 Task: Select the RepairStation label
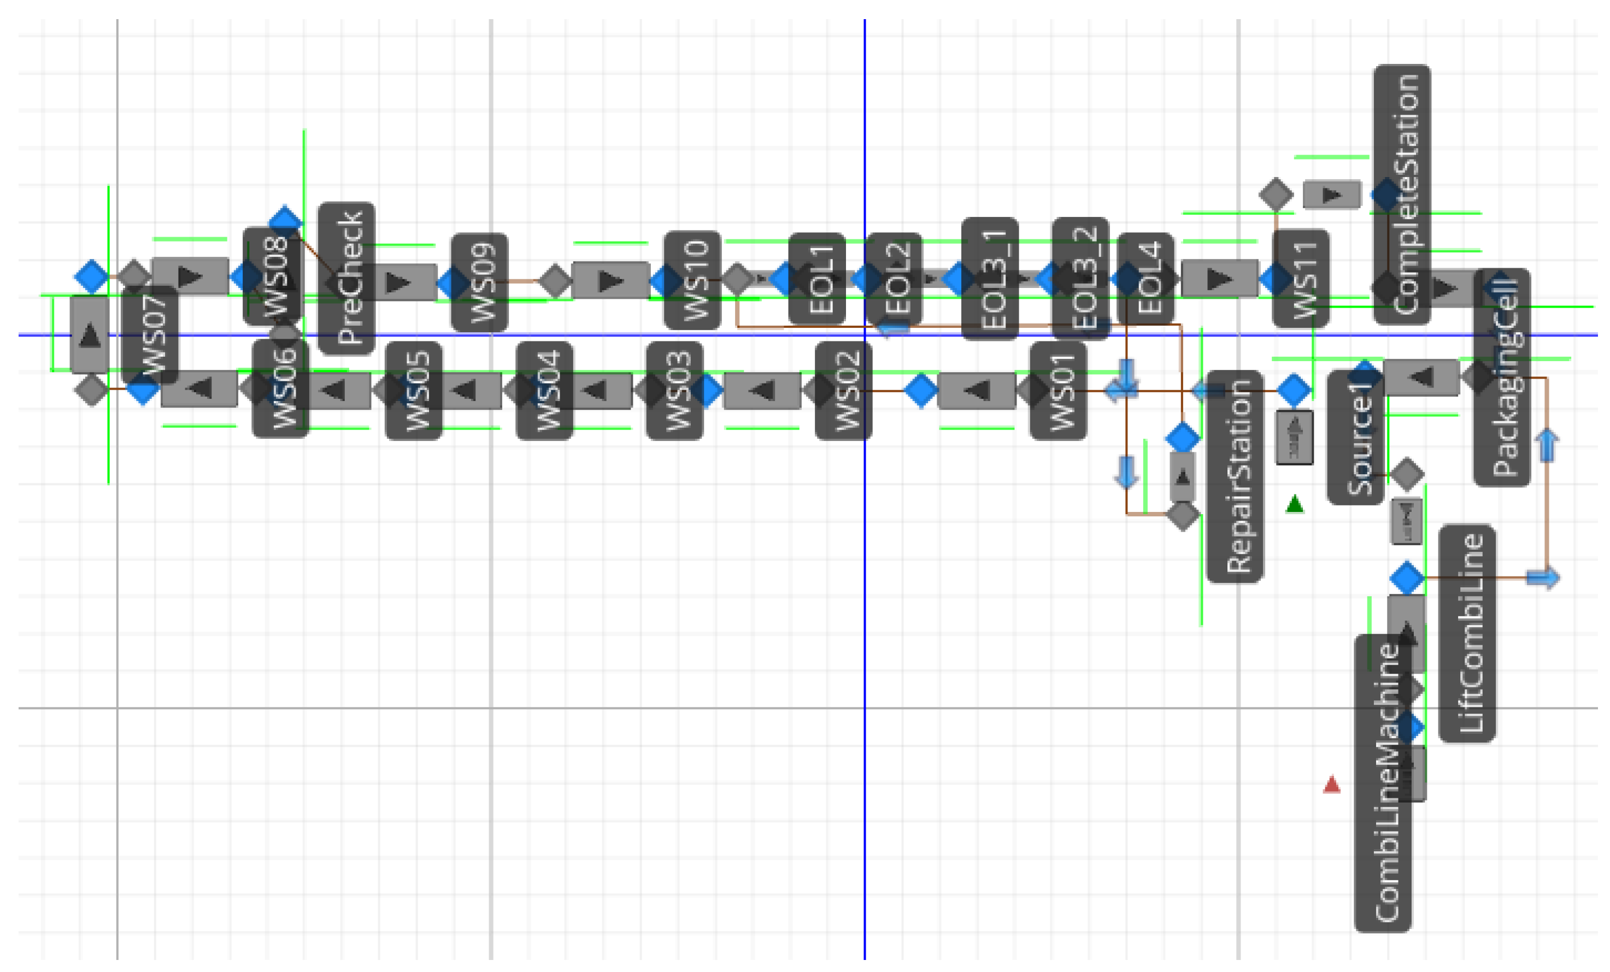[1235, 476]
